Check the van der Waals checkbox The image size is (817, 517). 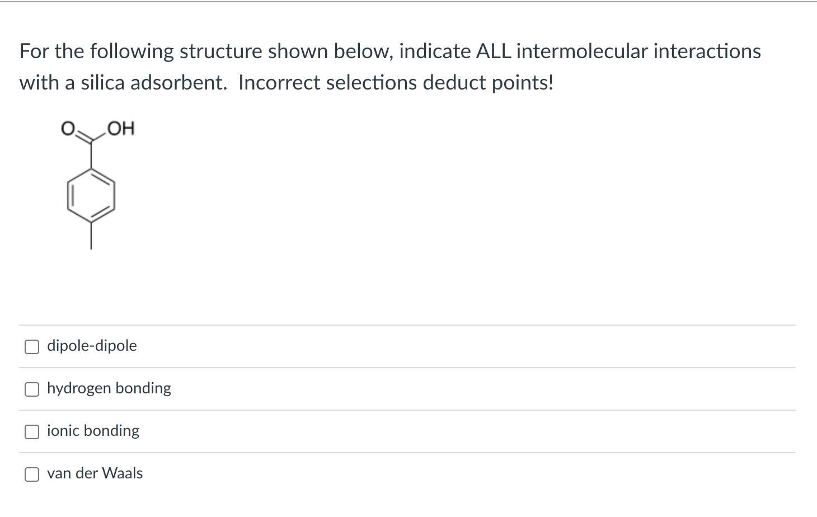(x=32, y=474)
